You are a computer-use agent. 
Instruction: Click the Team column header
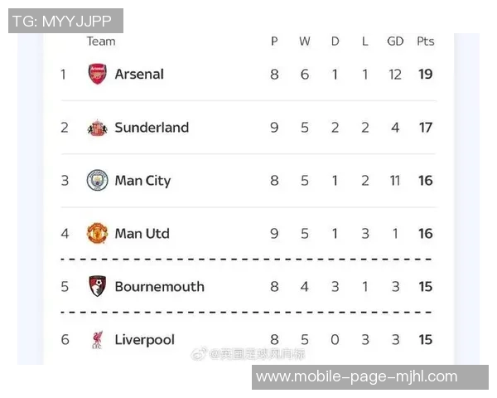(x=101, y=41)
